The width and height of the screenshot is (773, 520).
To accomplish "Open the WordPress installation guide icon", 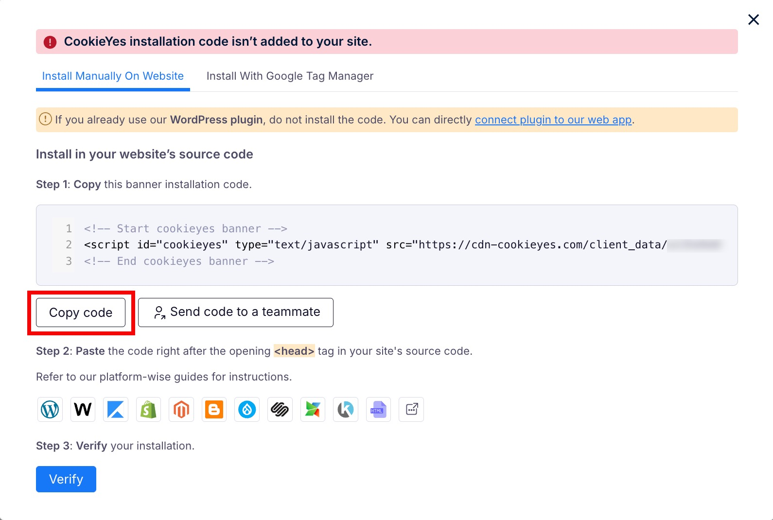I will [50, 409].
